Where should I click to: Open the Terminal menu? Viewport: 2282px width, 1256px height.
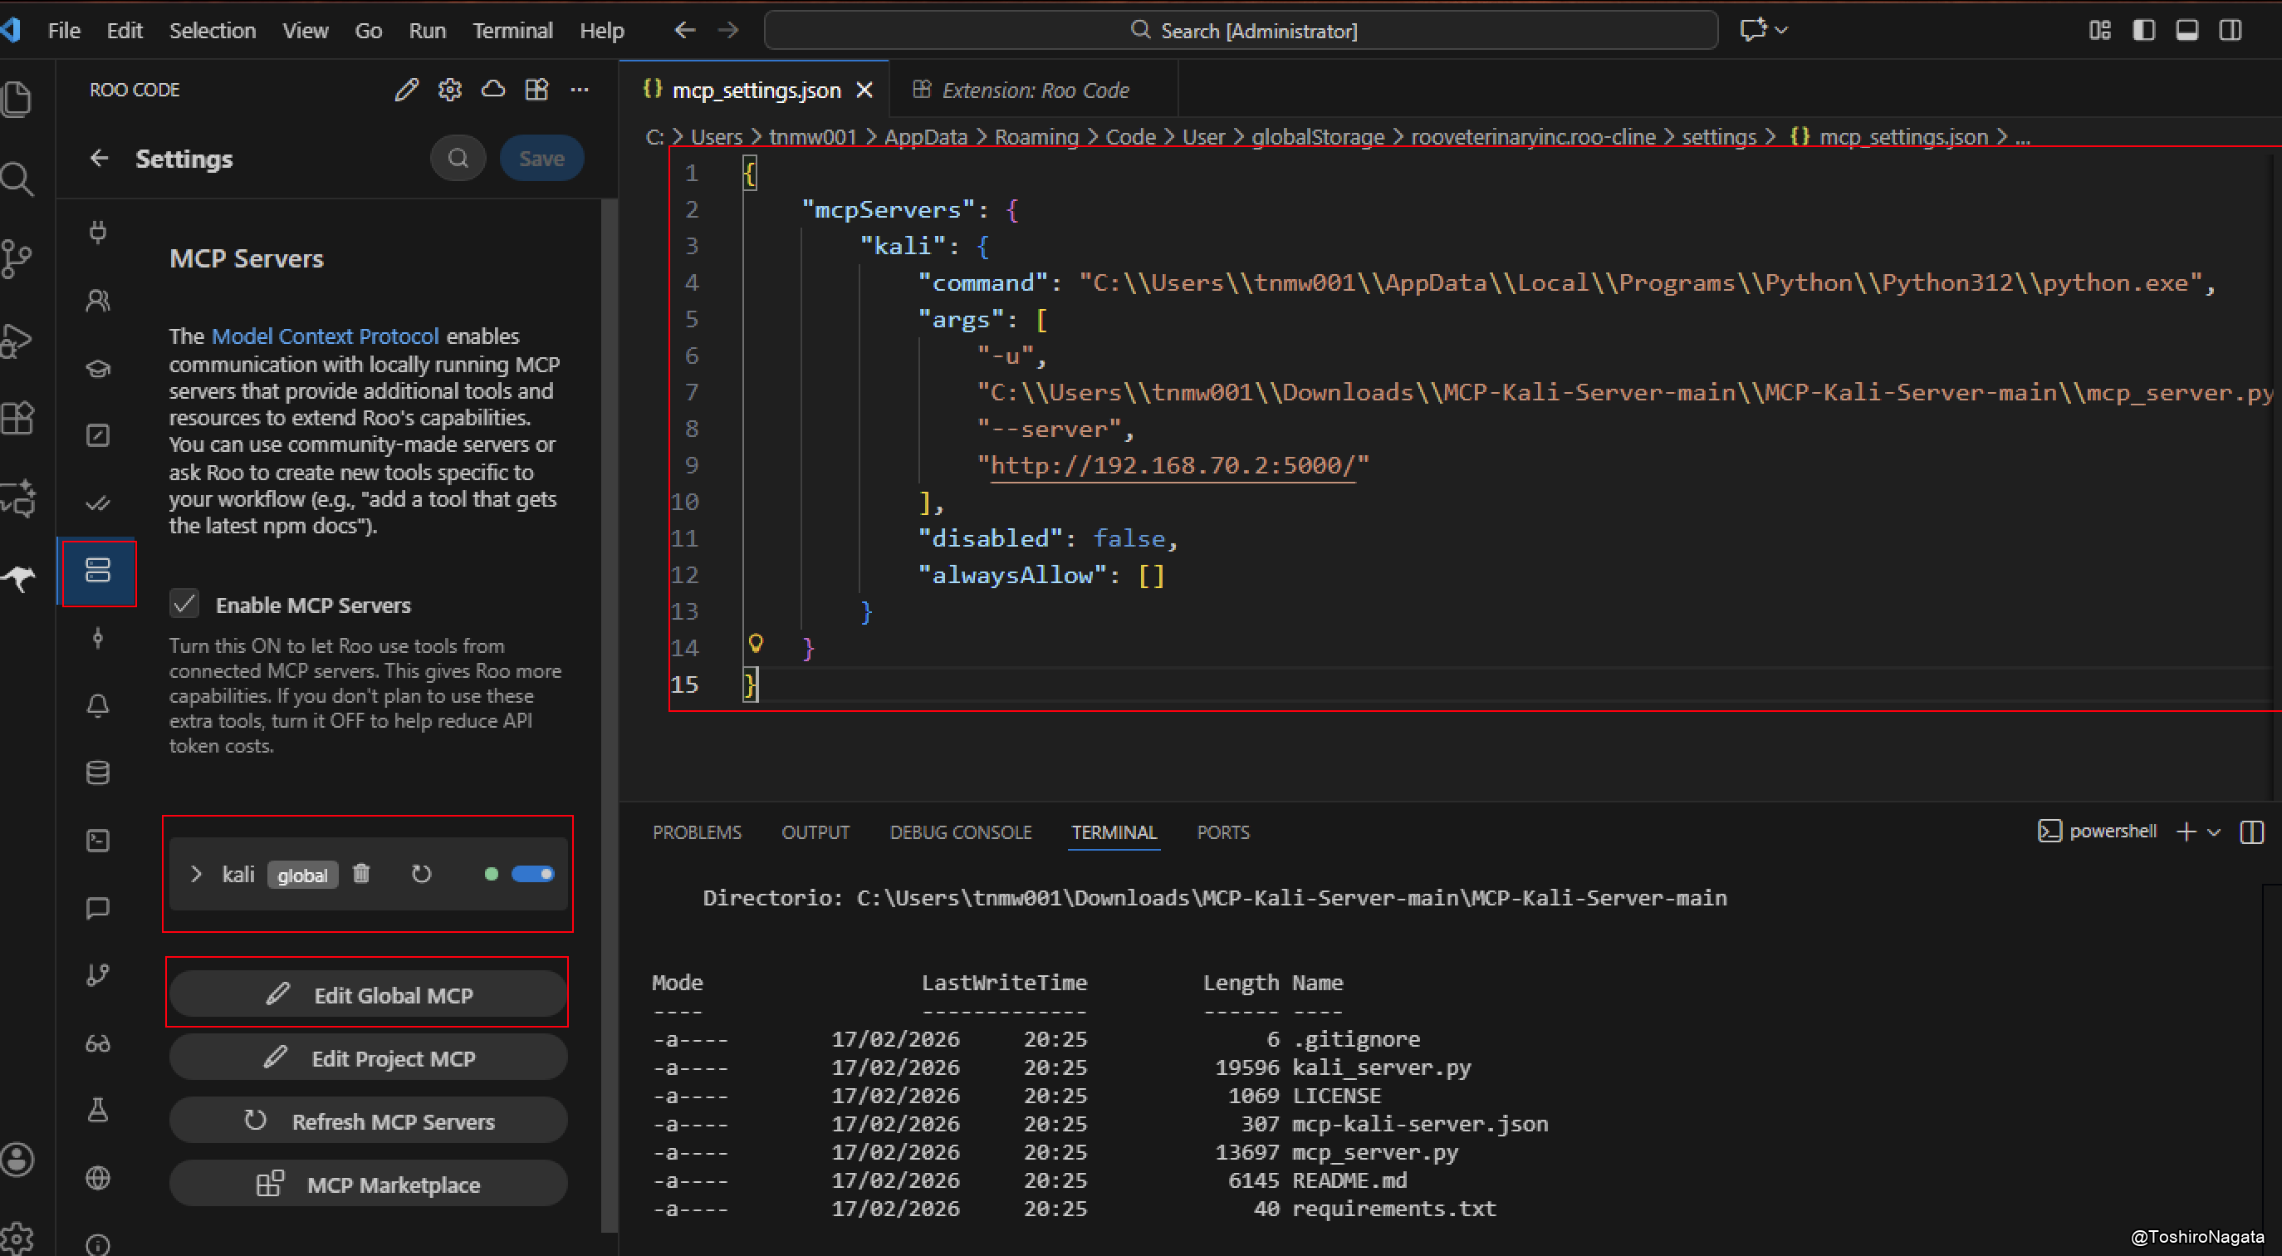click(x=512, y=30)
